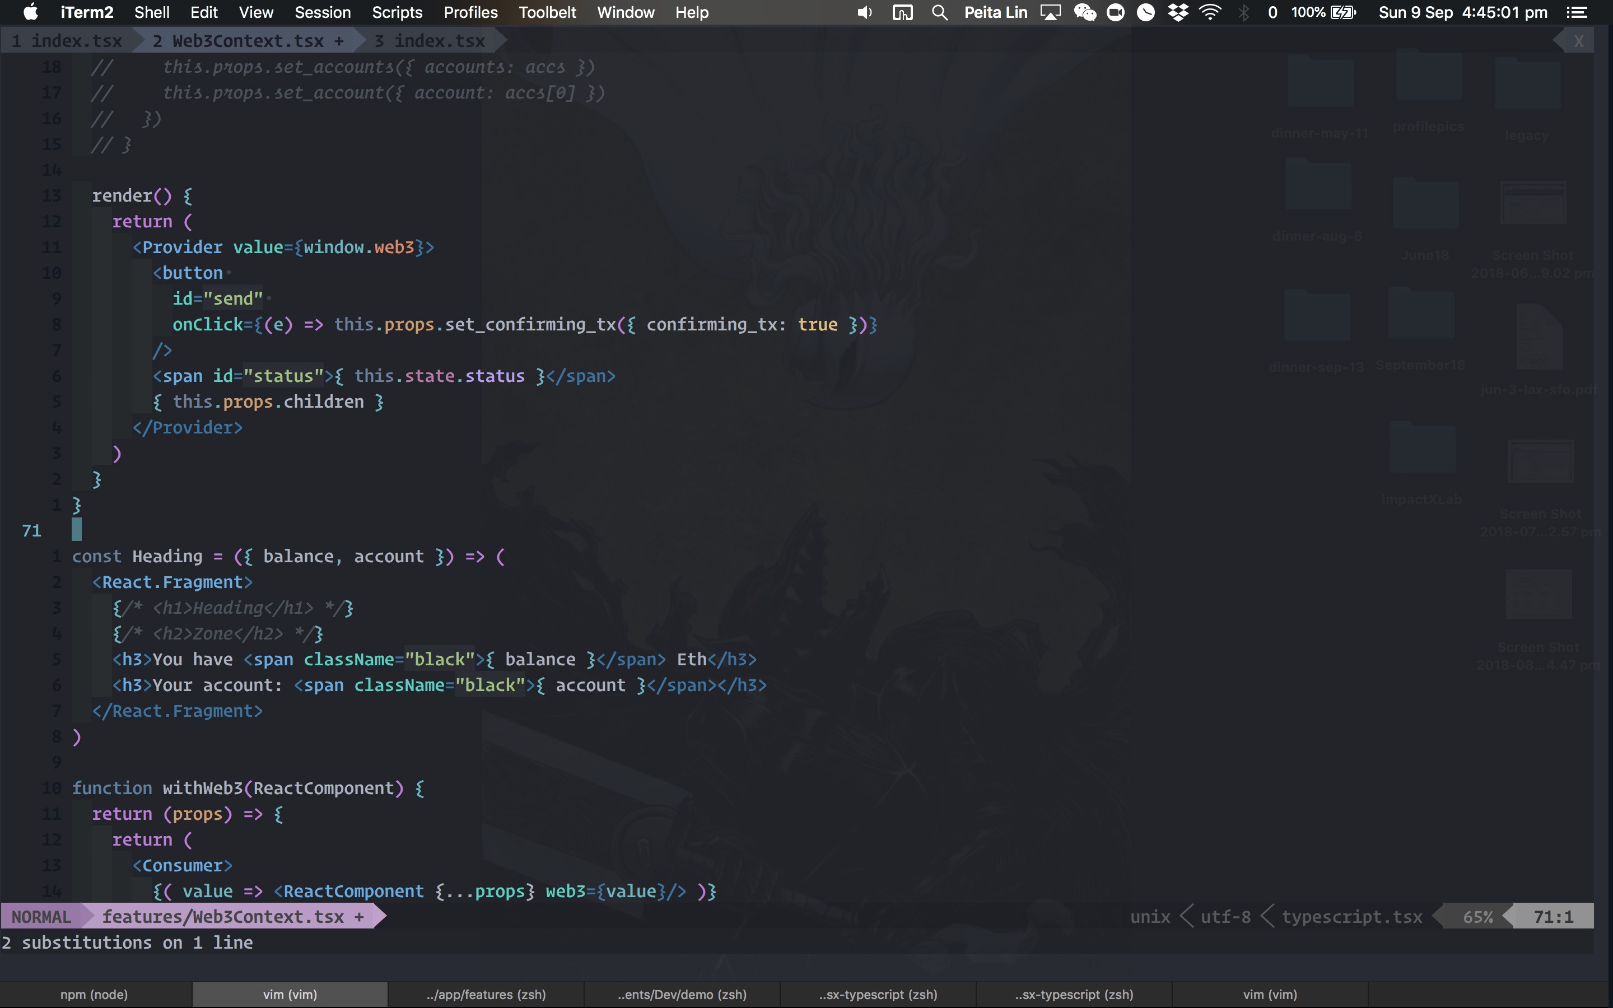
Task: Switch to vim tab 3 index.tsx
Action: (429, 41)
